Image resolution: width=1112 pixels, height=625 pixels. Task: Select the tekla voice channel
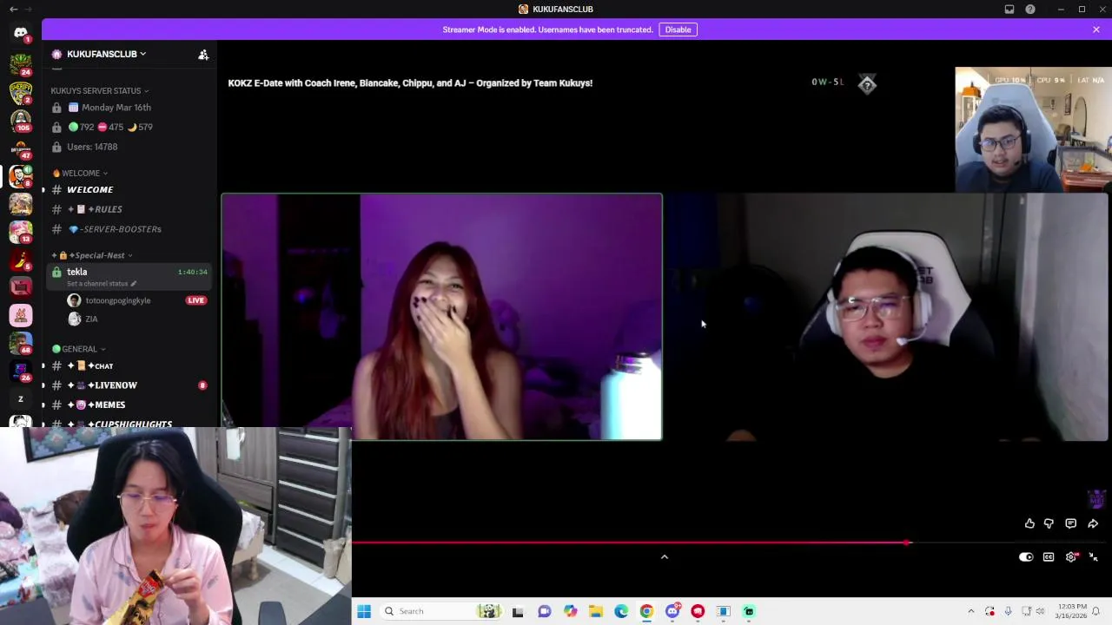point(129,276)
